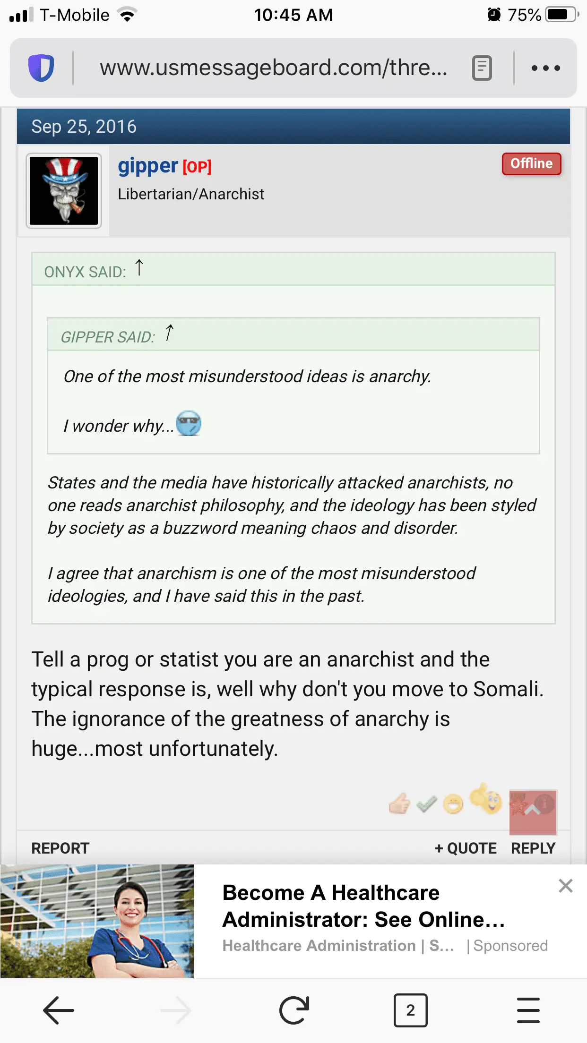Tap the red scroll-to-top arrow button
The image size is (587, 1043).
pyautogui.click(x=533, y=812)
